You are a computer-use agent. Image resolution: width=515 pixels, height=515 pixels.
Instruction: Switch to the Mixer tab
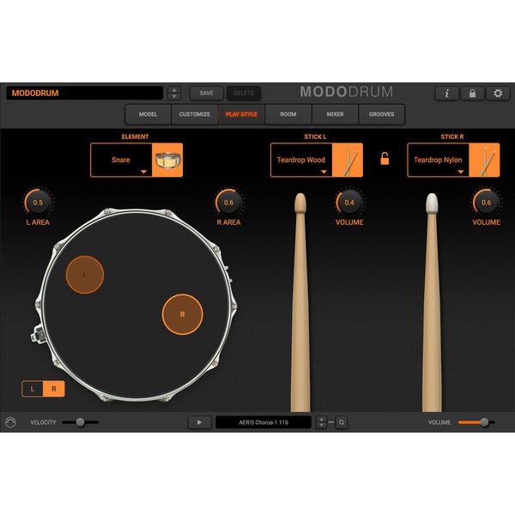[x=335, y=114]
